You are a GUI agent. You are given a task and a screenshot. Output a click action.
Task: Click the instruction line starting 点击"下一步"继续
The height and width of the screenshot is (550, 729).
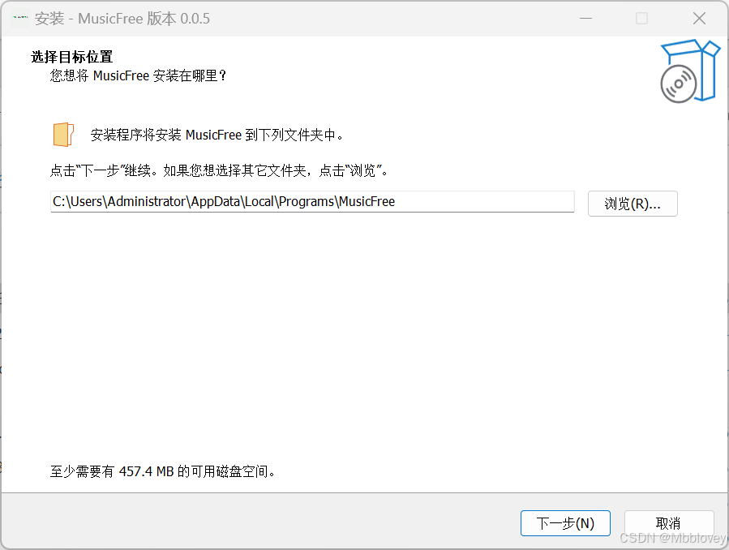(219, 170)
